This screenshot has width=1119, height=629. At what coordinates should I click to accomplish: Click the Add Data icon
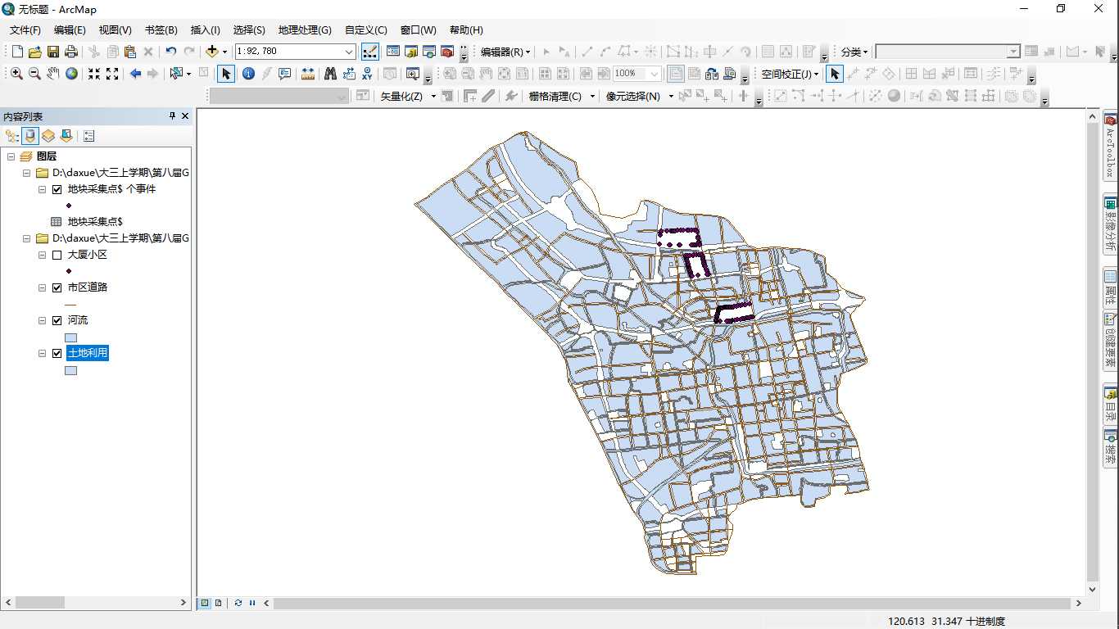[212, 52]
